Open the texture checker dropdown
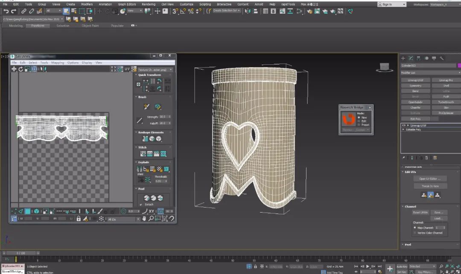 (155, 69)
